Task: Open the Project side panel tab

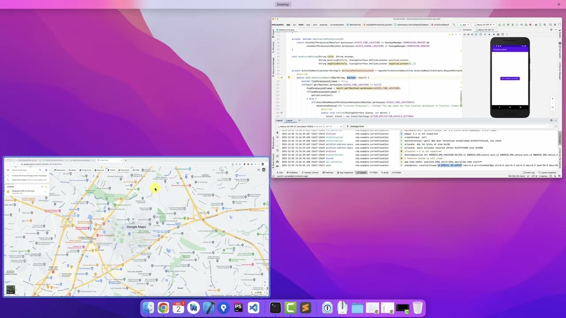Action: (273, 34)
